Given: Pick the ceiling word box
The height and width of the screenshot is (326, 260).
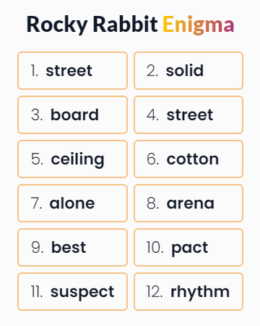Looking at the screenshot, I should 72,159.
